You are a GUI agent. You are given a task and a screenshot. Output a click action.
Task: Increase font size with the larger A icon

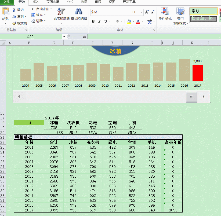pos(147,12)
